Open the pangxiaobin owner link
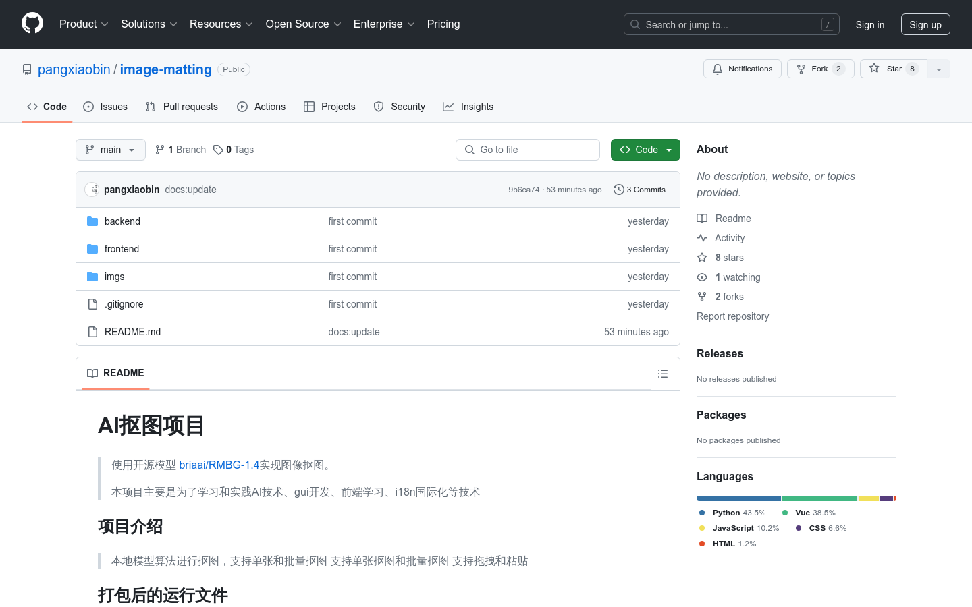Viewport: 972px width, 607px height. (74, 69)
